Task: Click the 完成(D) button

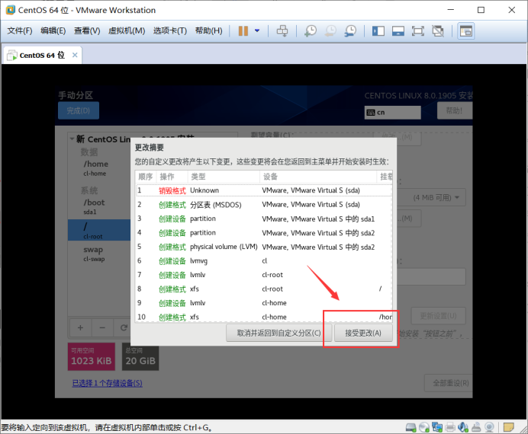Action: pos(79,110)
